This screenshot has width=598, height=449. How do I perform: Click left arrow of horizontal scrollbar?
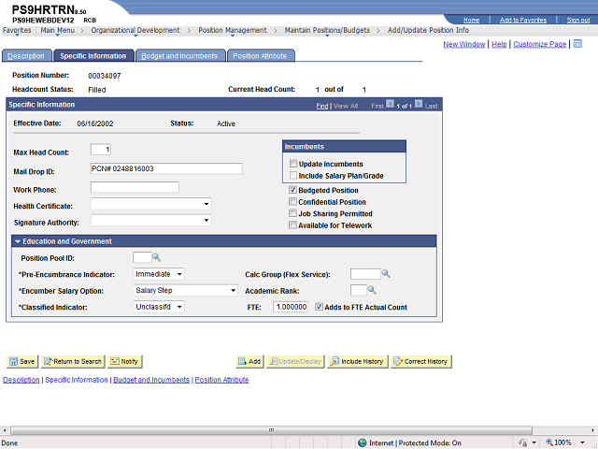(x=4, y=430)
